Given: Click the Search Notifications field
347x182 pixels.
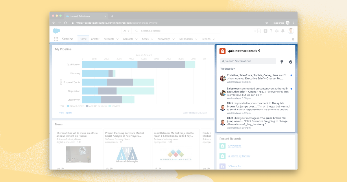Looking at the screenshot, I should (x=248, y=61).
